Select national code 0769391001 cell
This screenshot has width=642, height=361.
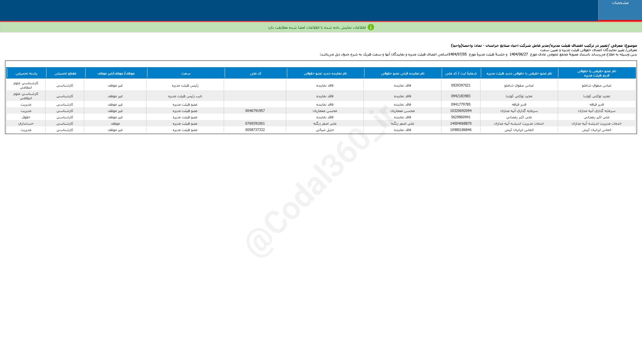point(255,124)
